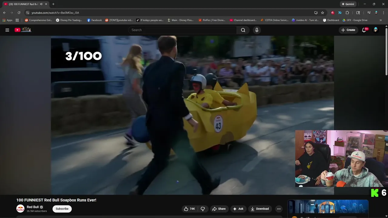This screenshot has width=388, height=218.
Task: View site information icon in address bar
Action: (28, 13)
